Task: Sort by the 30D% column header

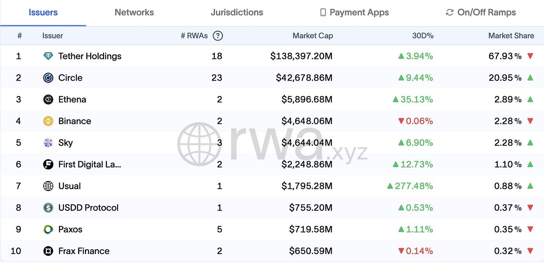Action: point(422,36)
